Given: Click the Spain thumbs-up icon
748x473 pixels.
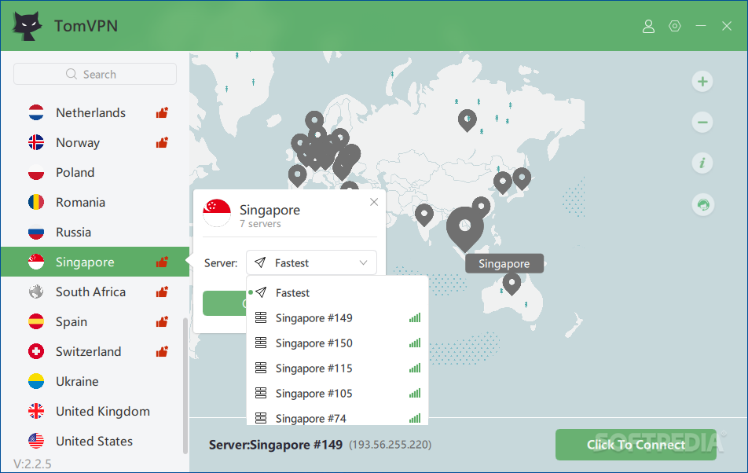Looking at the screenshot, I should click(162, 322).
